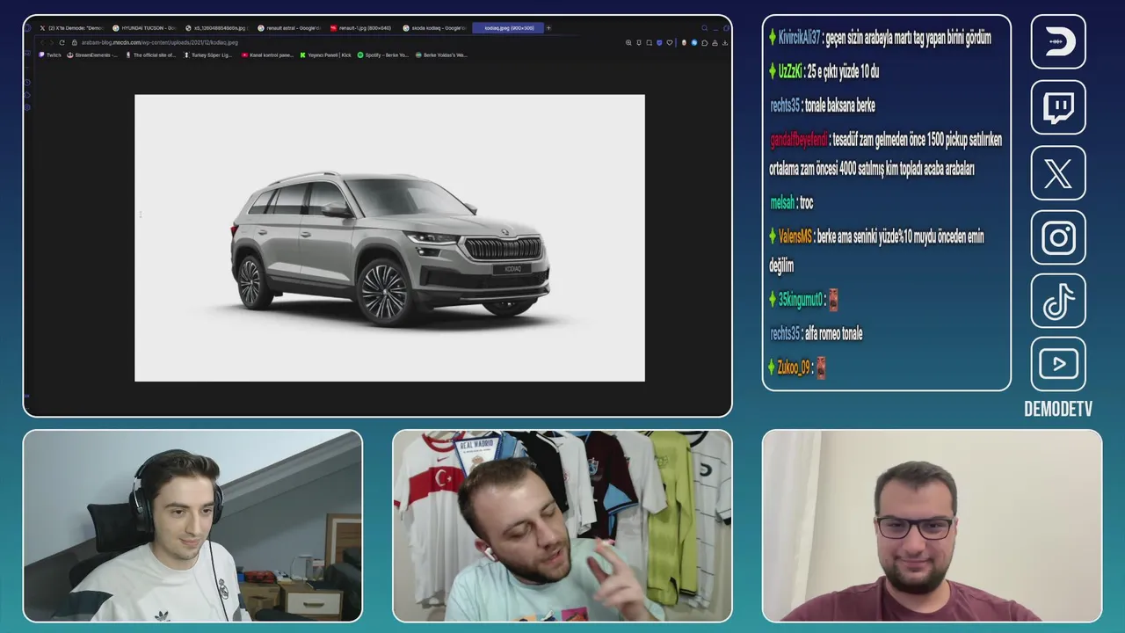
Task: Click chat message 'alfa romeo tonale'
Action: (x=833, y=334)
